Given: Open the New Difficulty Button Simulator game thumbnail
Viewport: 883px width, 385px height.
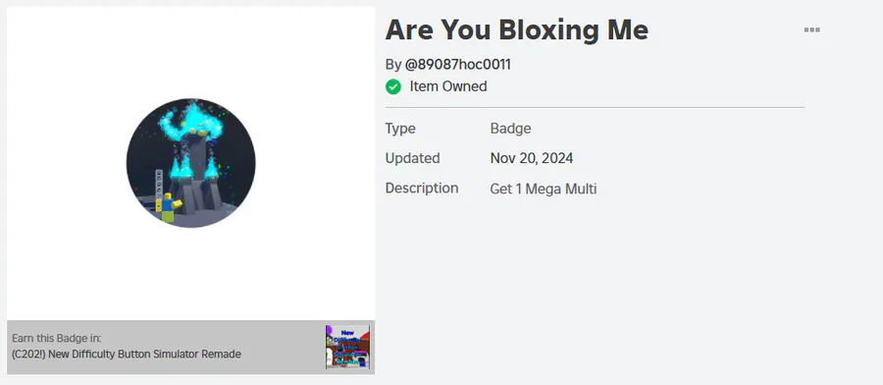Looking at the screenshot, I should point(347,348).
